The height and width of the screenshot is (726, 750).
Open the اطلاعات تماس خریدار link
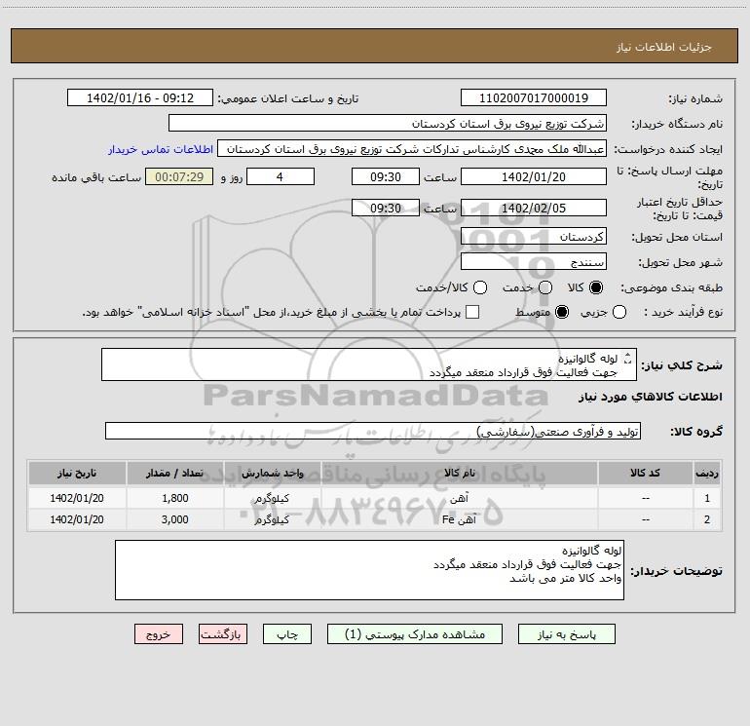(x=161, y=149)
